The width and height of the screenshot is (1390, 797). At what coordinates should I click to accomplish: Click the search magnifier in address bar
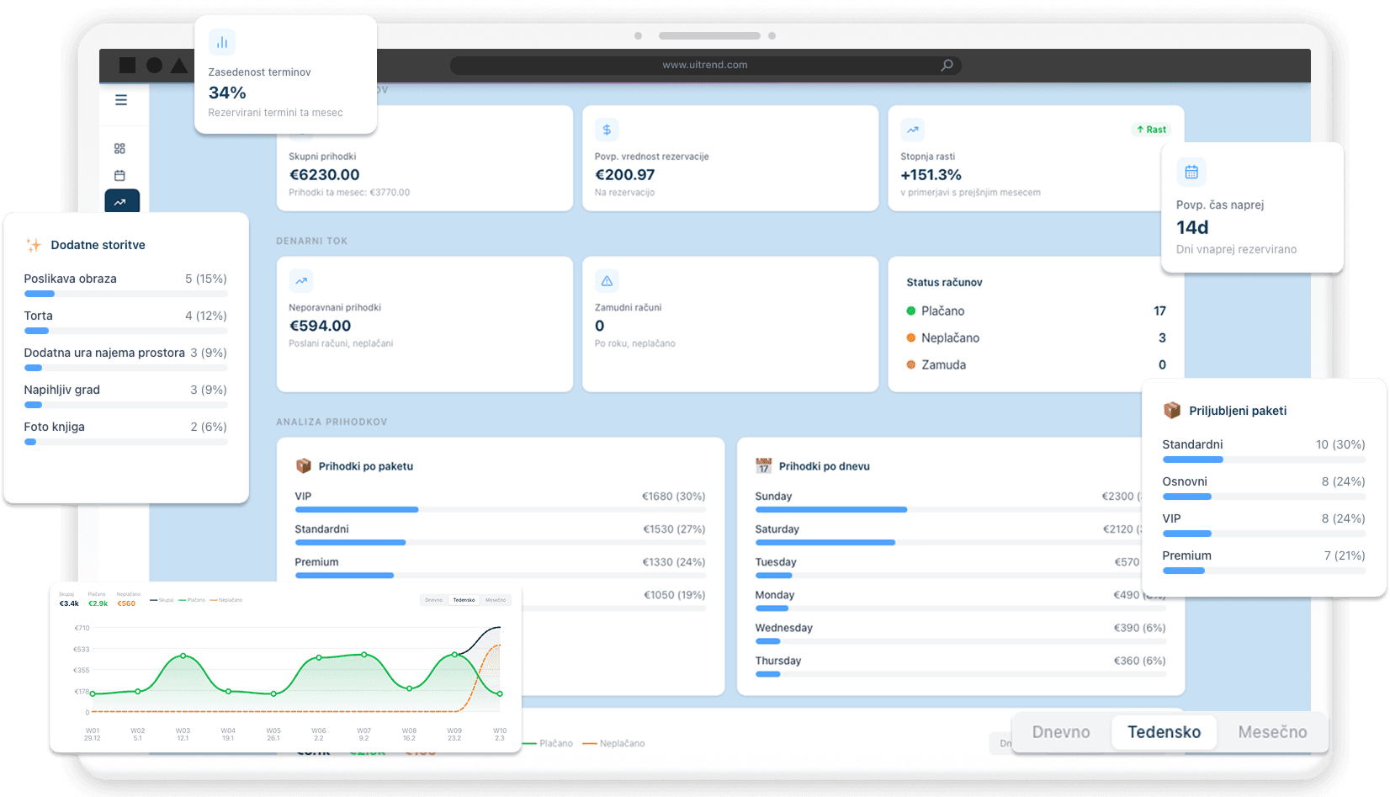click(x=947, y=65)
